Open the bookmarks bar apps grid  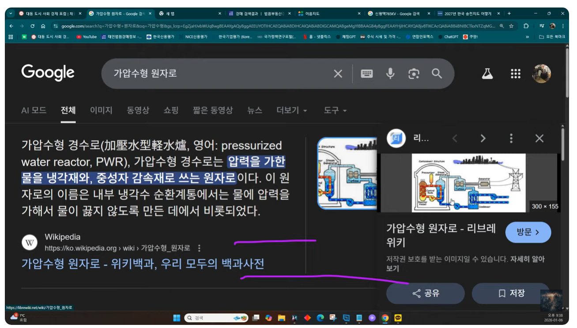pos(11,37)
